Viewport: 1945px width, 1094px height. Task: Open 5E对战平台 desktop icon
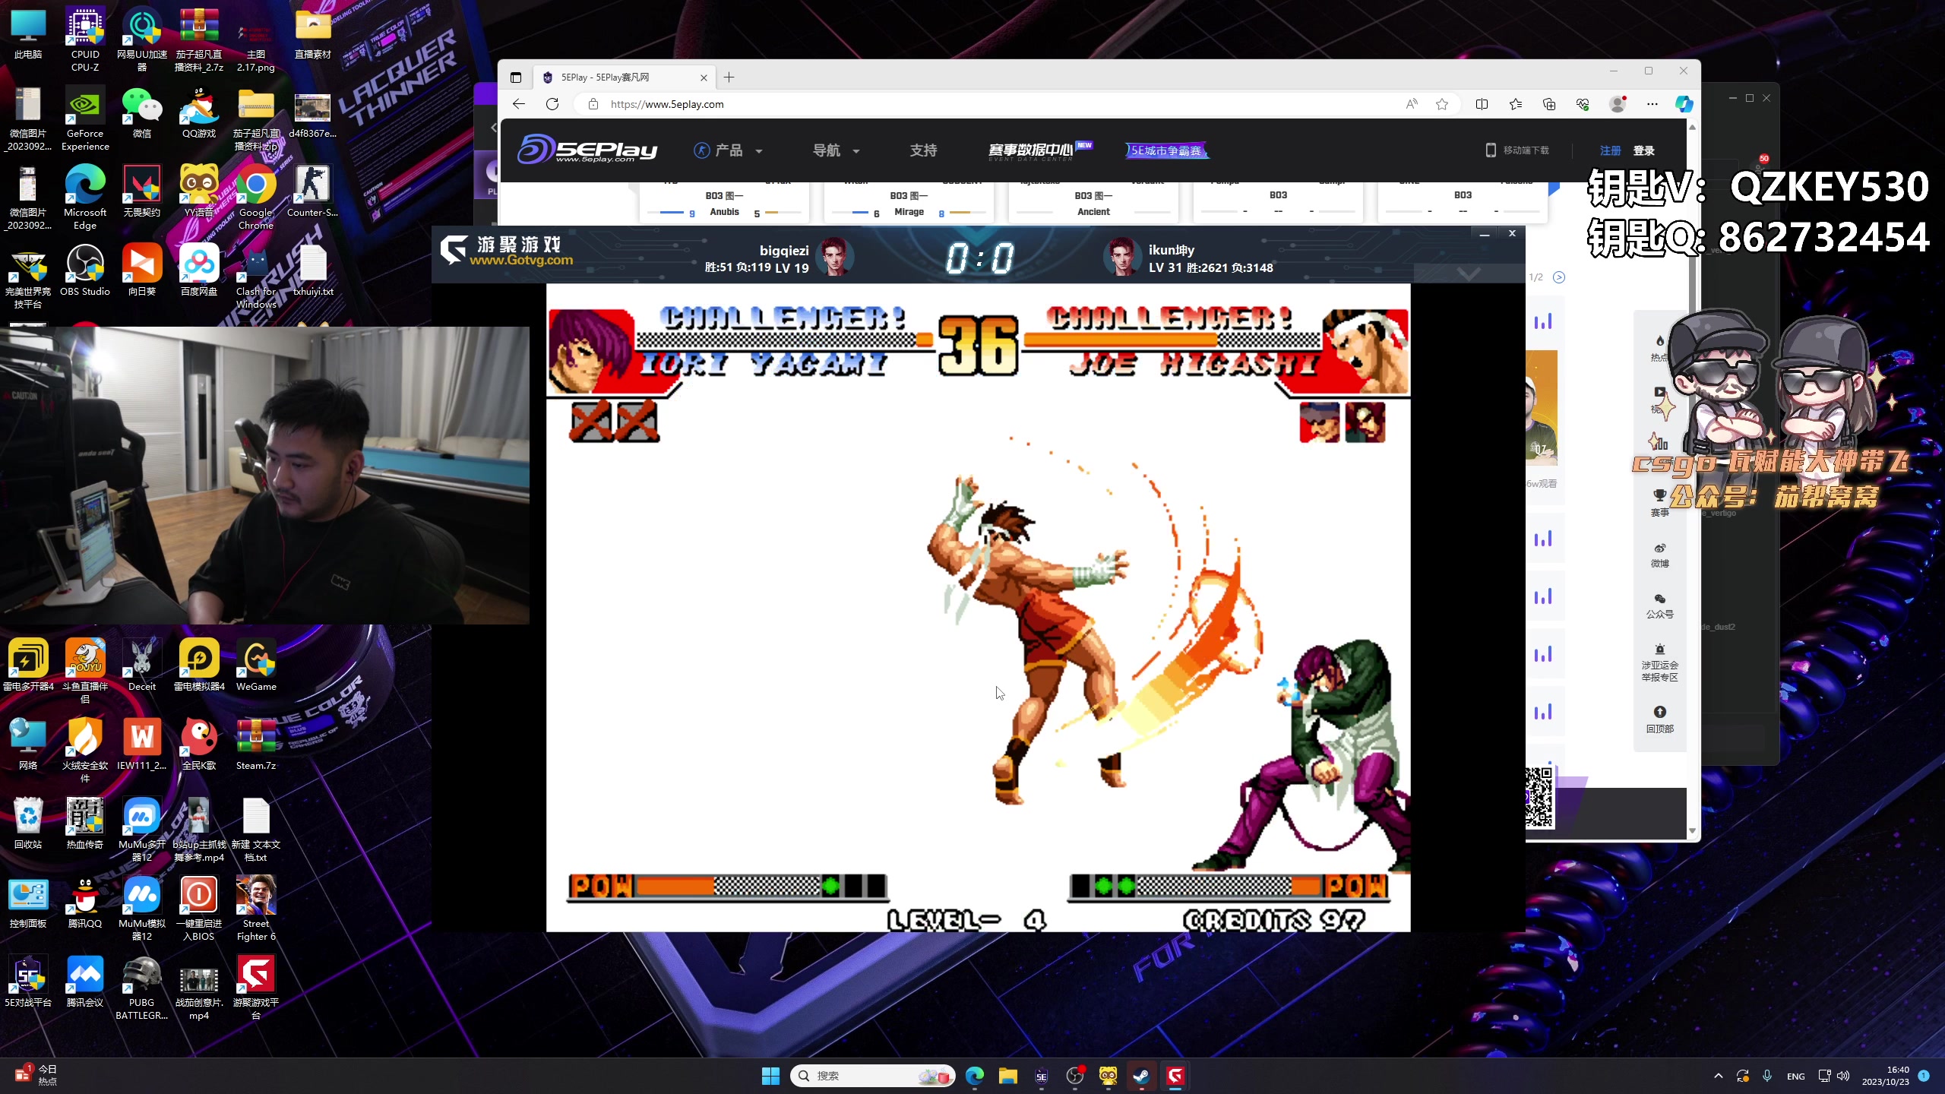(28, 981)
